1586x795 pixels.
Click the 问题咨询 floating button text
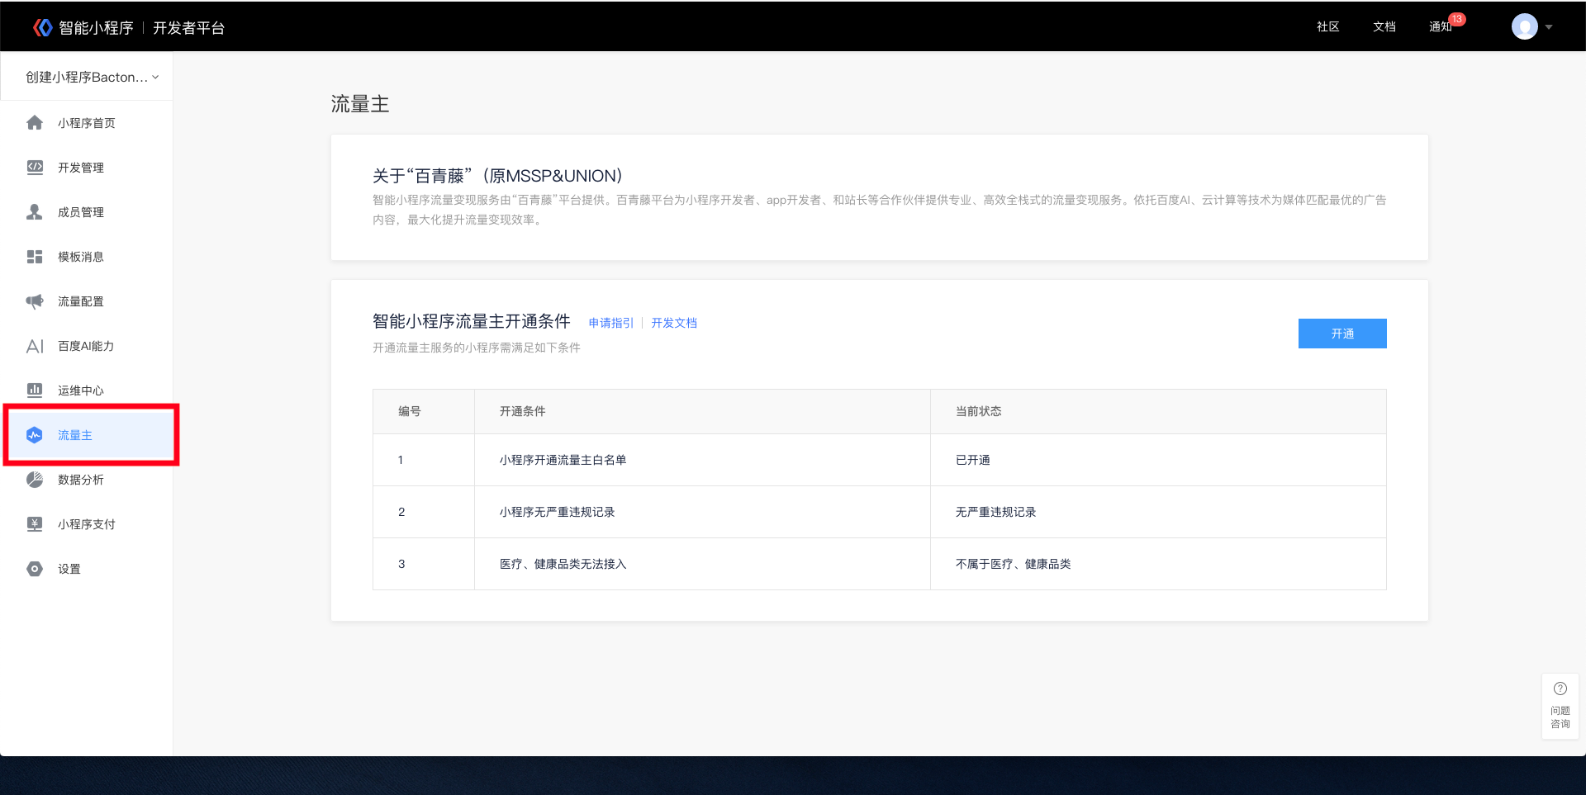pos(1560,717)
